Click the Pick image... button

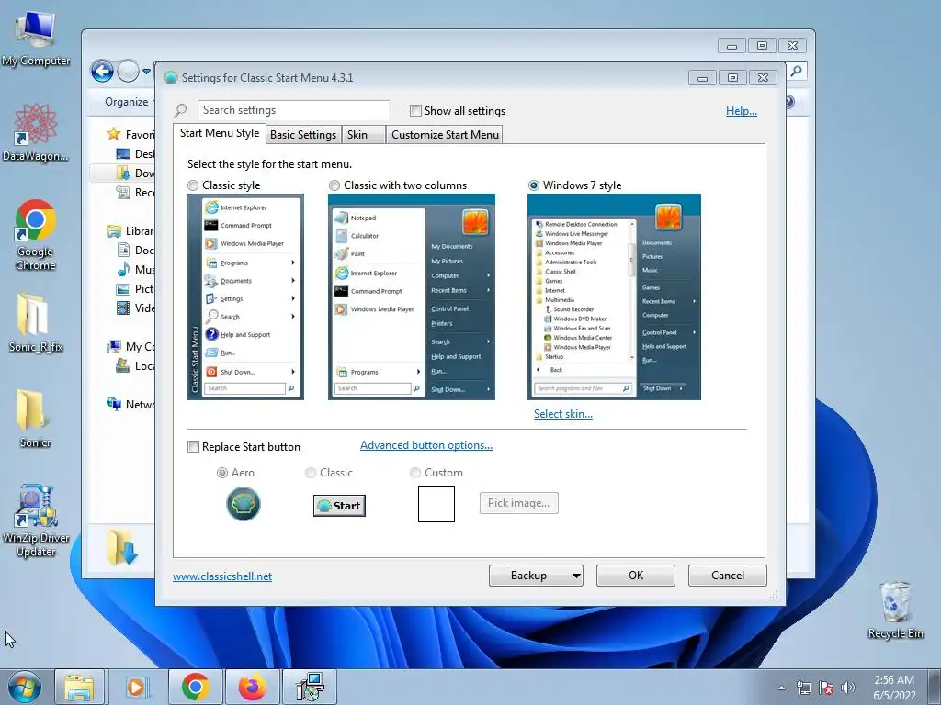pyautogui.click(x=518, y=503)
